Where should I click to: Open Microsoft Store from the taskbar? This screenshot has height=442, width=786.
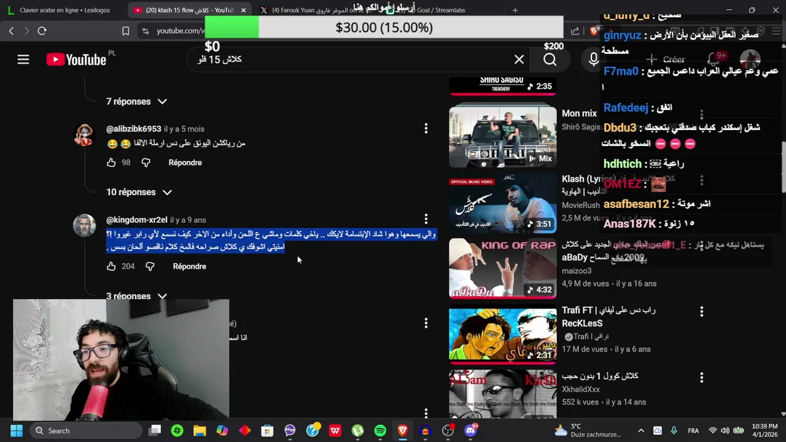pos(267,430)
